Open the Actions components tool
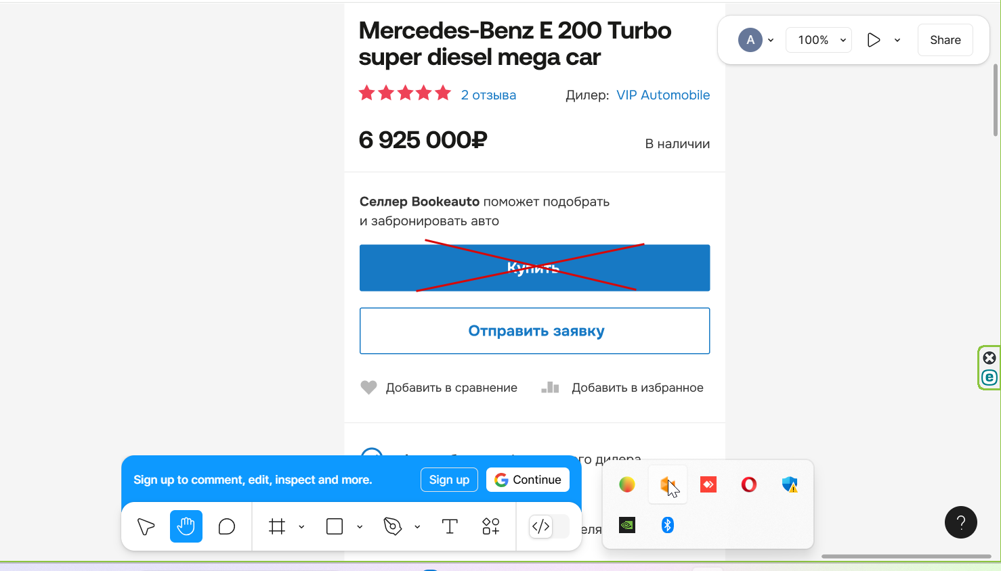 491,526
